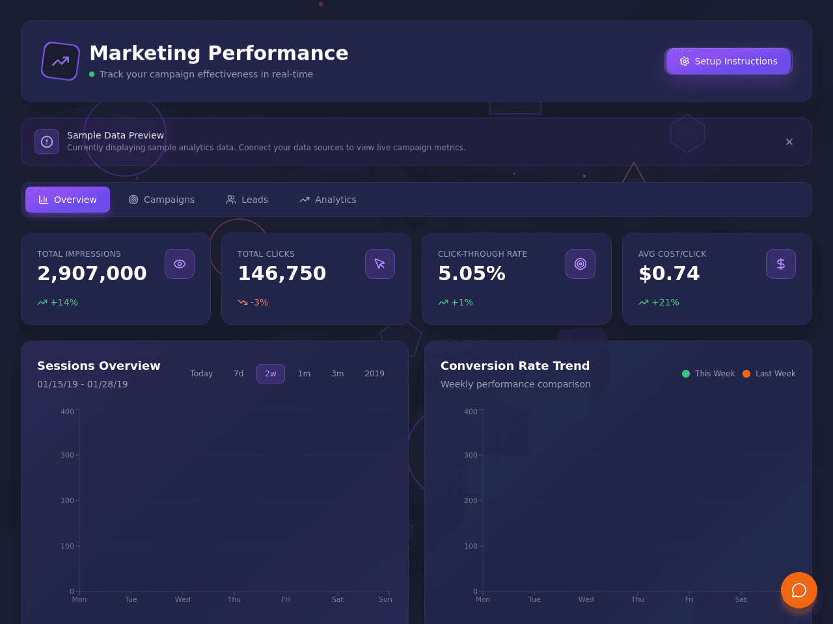Open the Campaigns tab

[161, 200]
